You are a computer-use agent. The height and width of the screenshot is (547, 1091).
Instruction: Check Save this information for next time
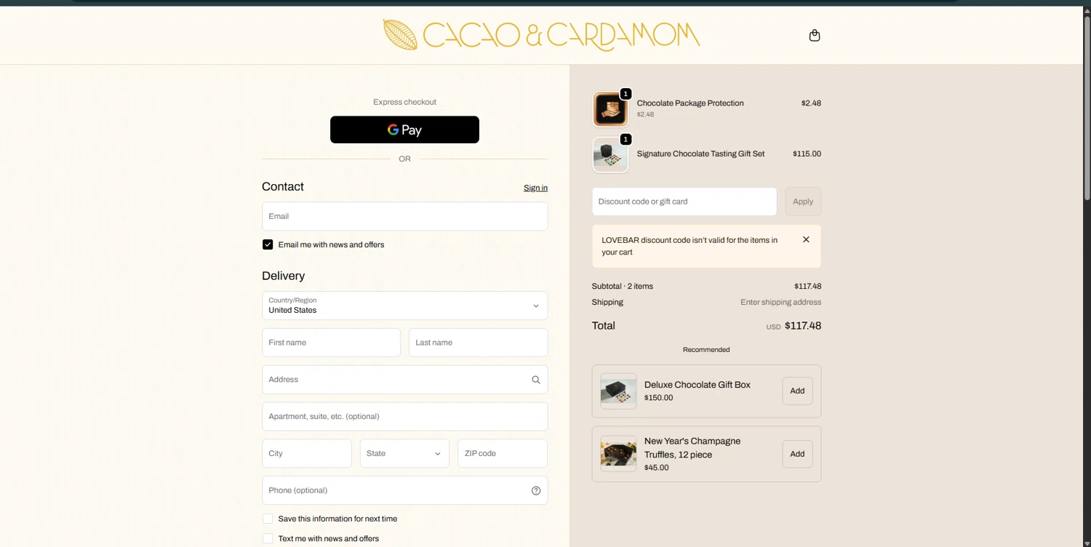tap(268, 519)
